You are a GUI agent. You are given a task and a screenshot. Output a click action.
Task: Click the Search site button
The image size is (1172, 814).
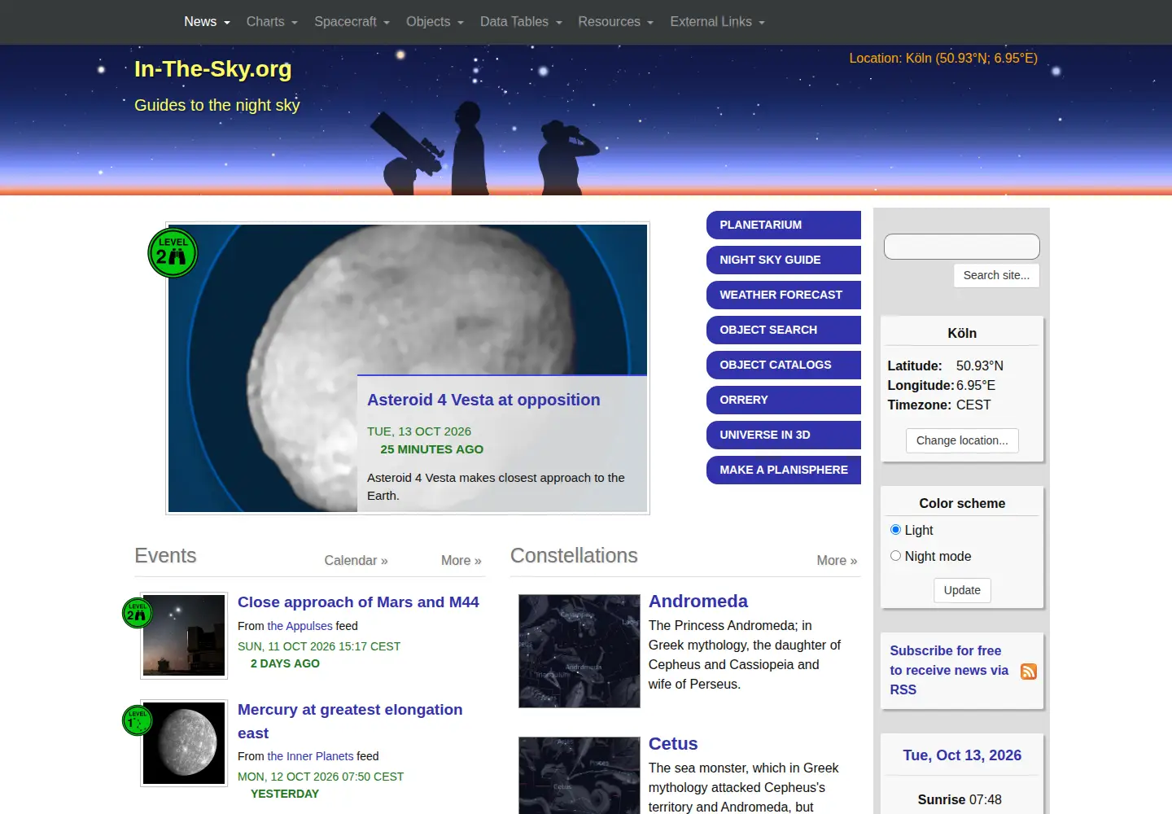pyautogui.click(x=996, y=275)
